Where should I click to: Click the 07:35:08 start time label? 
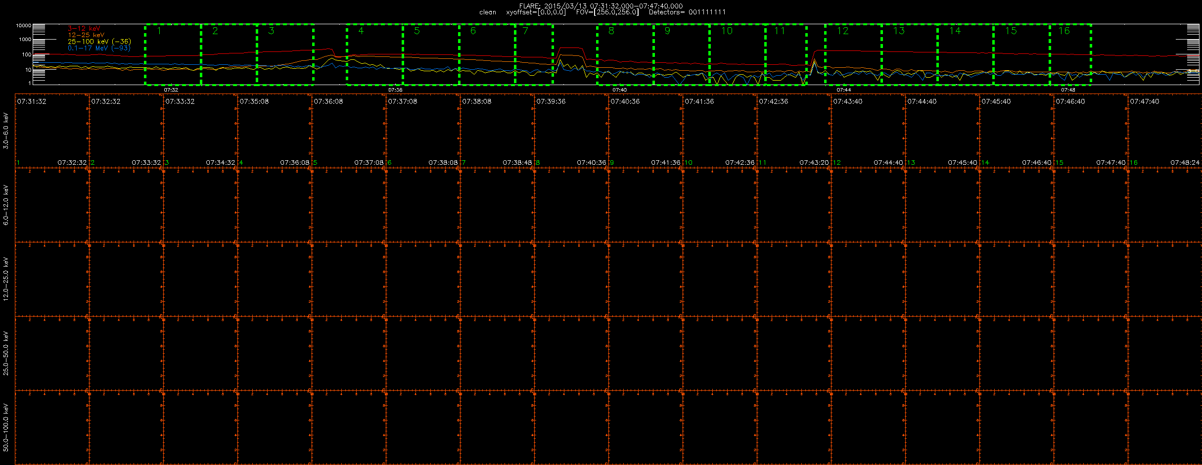[x=254, y=101]
